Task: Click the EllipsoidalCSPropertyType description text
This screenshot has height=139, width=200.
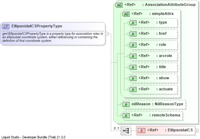Action: (x=53, y=37)
